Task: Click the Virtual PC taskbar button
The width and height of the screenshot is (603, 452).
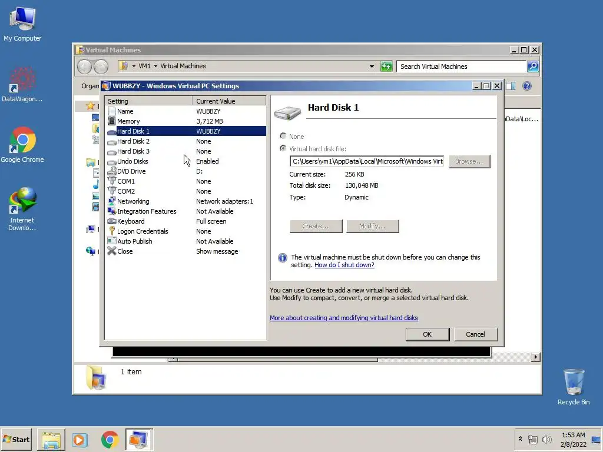Action: point(139,440)
